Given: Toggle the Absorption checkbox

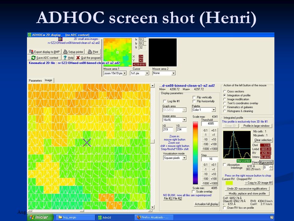Looking at the screenshot, I should coord(224,165).
